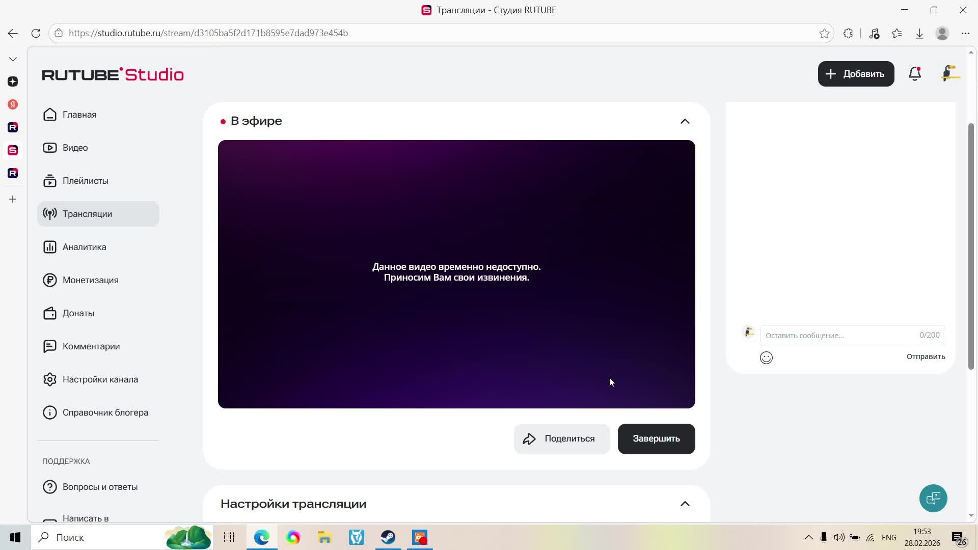The width and height of the screenshot is (978, 550).
Task: Collapse the В эфире section
Action: coord(685,121)
